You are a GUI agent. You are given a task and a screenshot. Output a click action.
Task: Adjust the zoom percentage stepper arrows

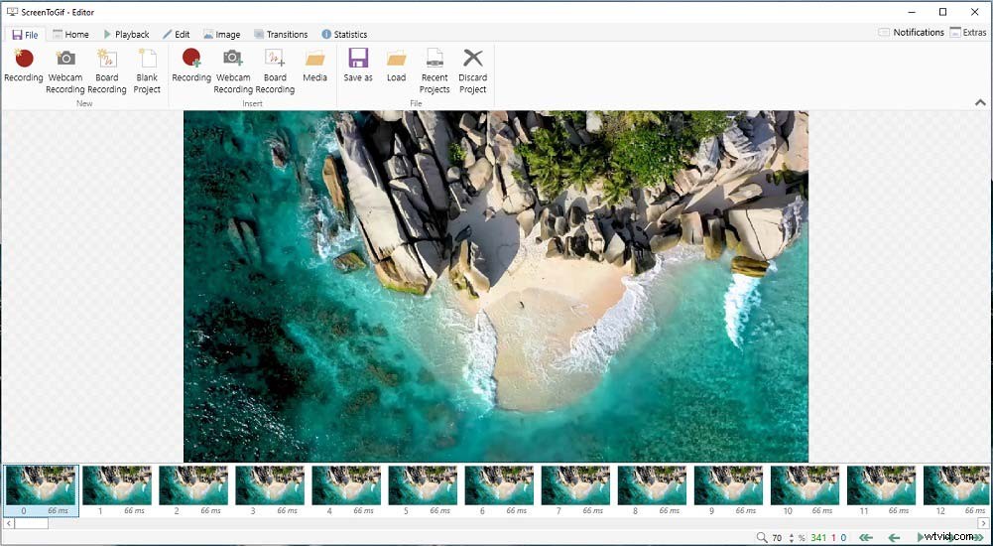[x=791, y=538]
